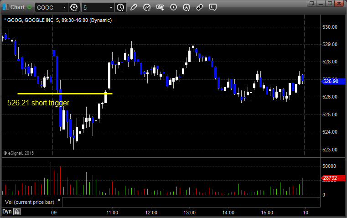
Task: Click the Chart title label
Action: click(x=18, y=7)
